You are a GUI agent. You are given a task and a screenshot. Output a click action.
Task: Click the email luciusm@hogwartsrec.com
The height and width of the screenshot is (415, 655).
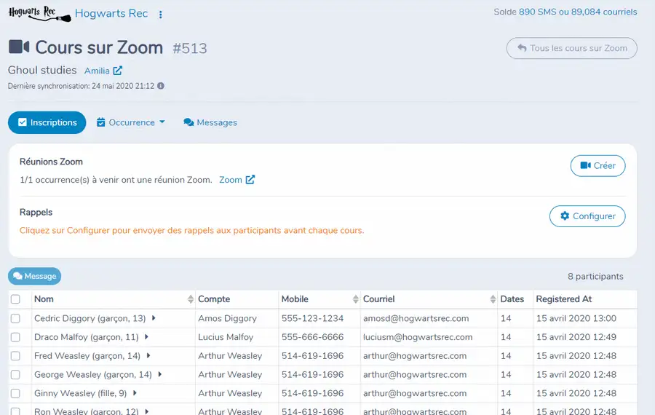pos(418,337)
